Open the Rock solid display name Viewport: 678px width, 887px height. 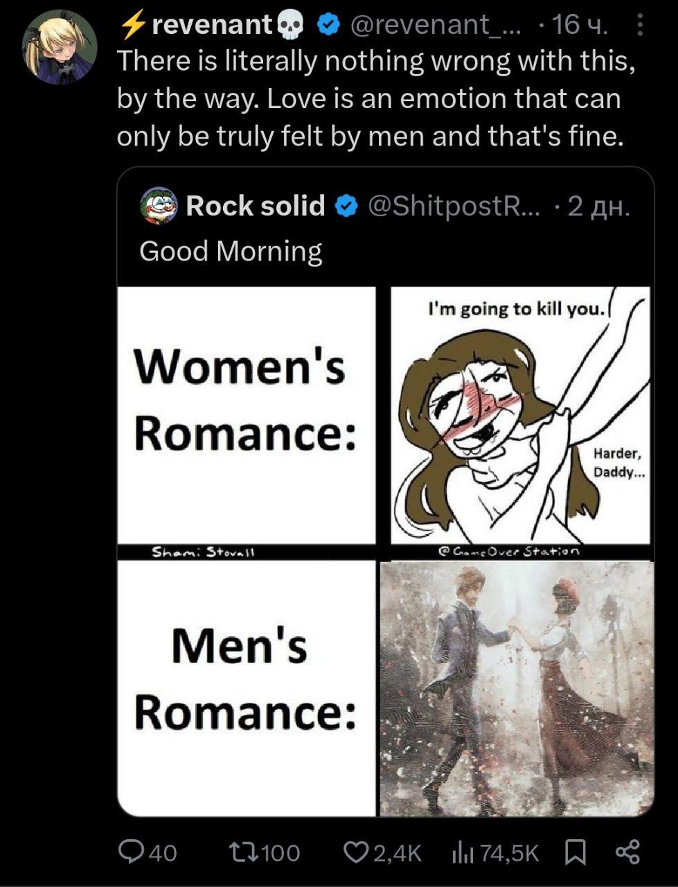click(255, 206)
